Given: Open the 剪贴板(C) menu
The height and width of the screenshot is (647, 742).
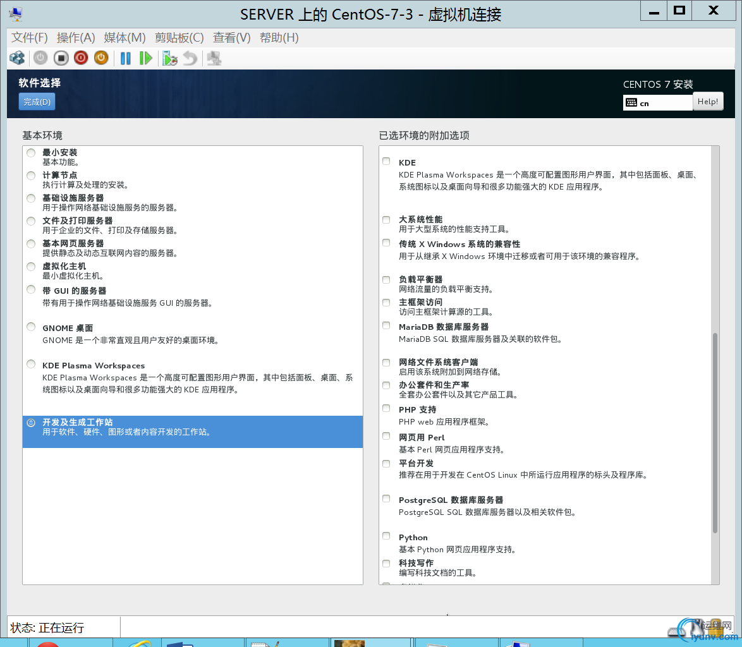Looking at the screenshot, I should (x=179, y=37).
